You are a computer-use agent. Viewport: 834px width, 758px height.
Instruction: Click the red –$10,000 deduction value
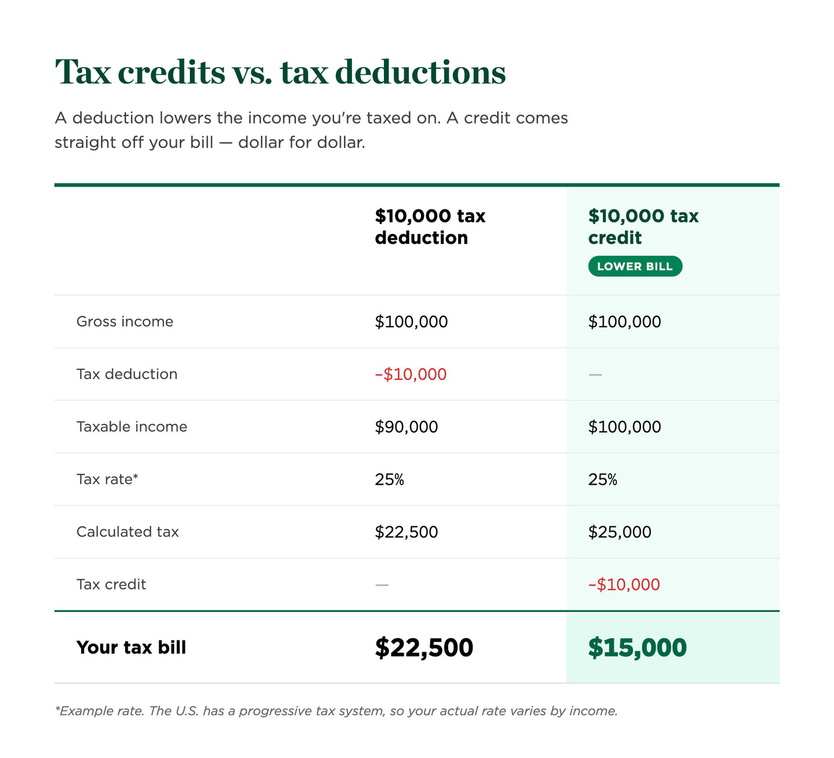[x=411, y=374]
